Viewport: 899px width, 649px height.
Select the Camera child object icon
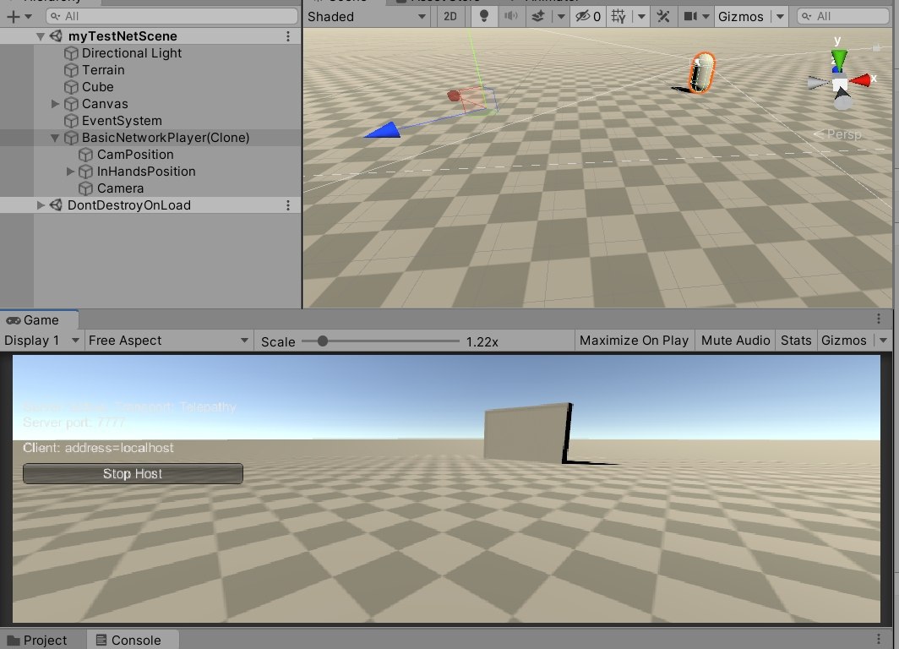(x=85, y=188)
